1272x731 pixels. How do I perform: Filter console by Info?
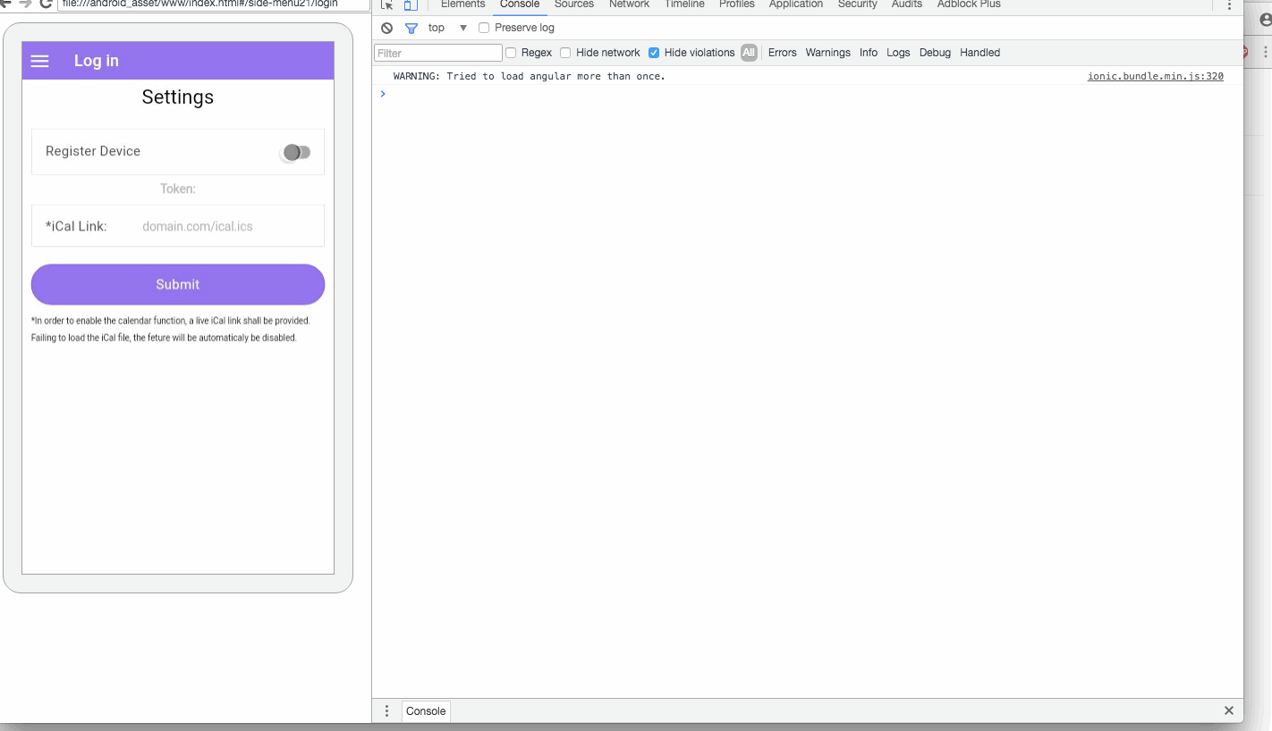(869, 53)
